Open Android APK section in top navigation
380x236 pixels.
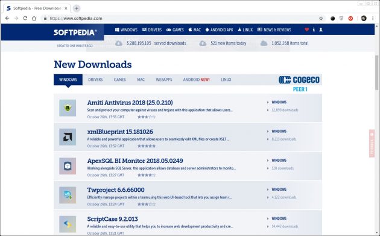point(220,30)
